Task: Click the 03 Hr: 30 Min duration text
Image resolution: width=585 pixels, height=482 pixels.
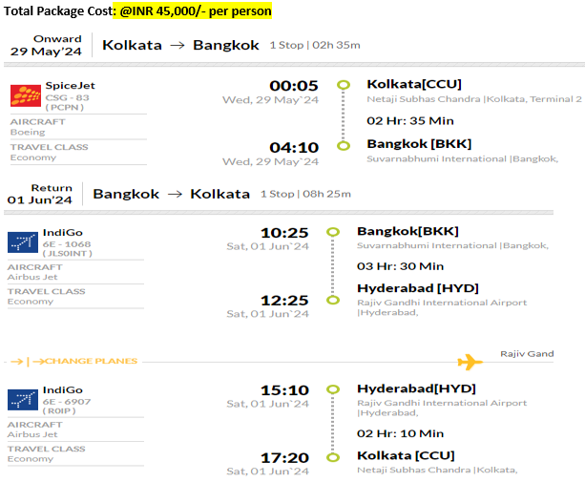Action: [400, 266]
